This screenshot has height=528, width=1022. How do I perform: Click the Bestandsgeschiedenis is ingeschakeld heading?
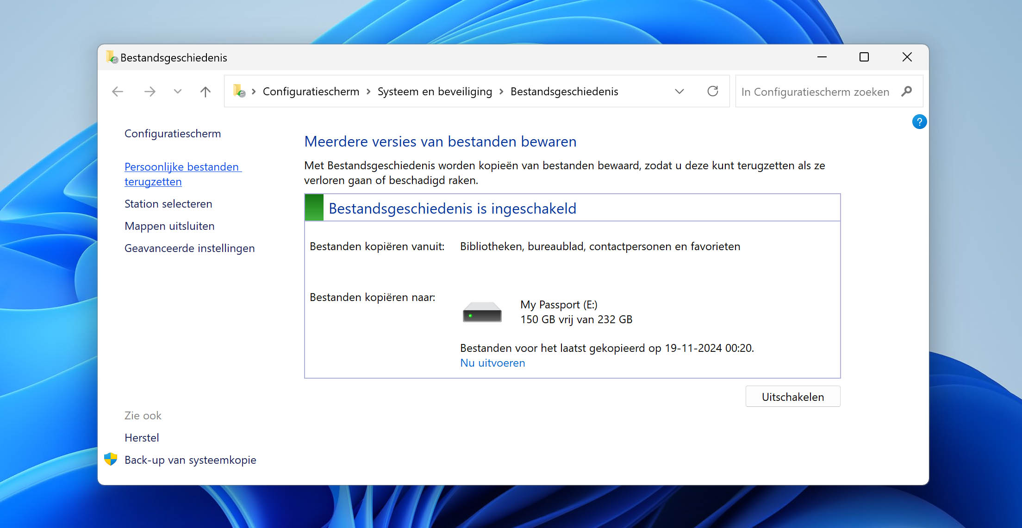(x=452, y=209)
